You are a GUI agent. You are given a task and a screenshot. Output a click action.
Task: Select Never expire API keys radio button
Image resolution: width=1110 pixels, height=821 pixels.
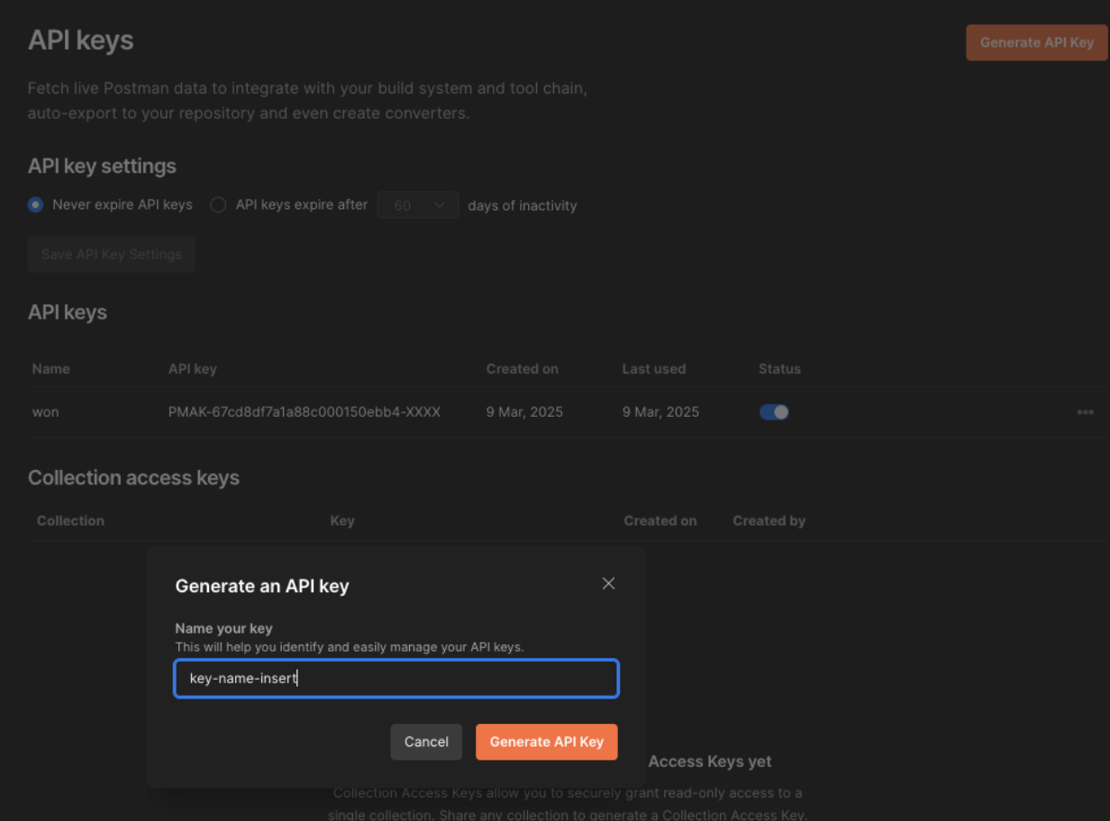(36, 205)
